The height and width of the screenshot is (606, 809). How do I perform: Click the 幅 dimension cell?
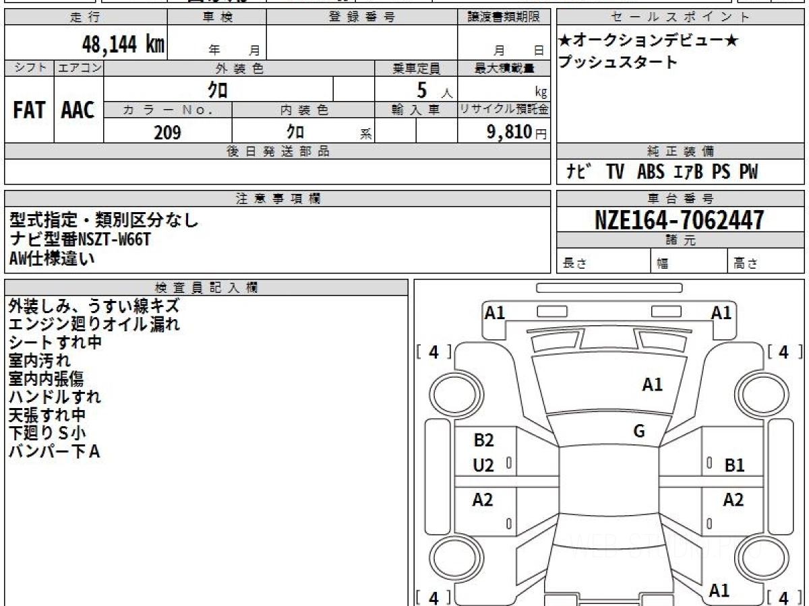pyautogui.click(x=689, y=262)
